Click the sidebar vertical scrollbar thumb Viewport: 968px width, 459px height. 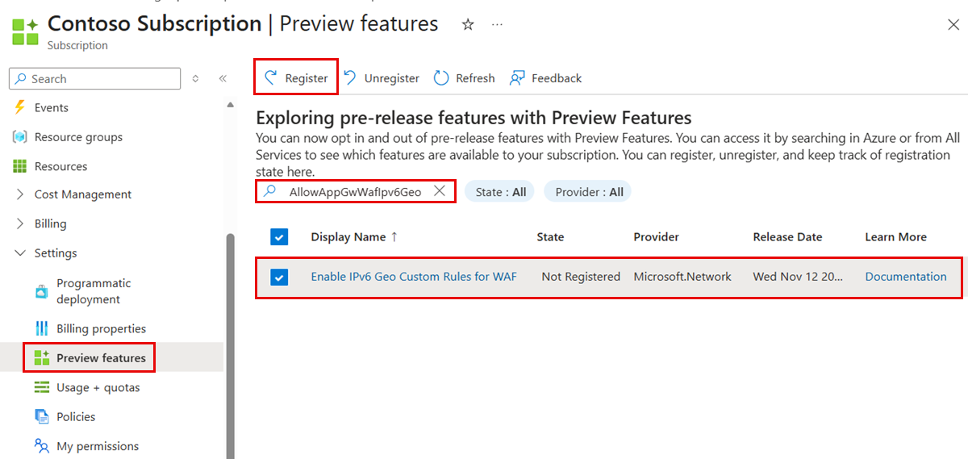230,345
